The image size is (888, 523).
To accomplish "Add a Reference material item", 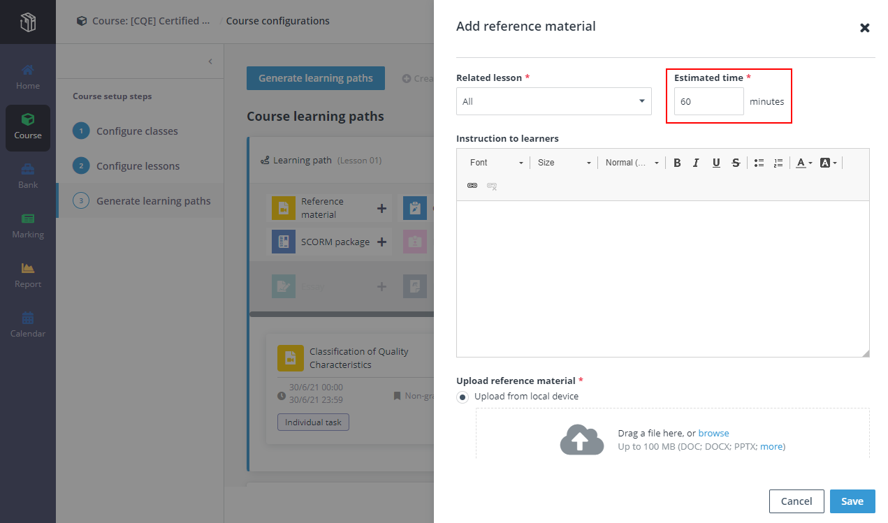I will pos(382,208).
